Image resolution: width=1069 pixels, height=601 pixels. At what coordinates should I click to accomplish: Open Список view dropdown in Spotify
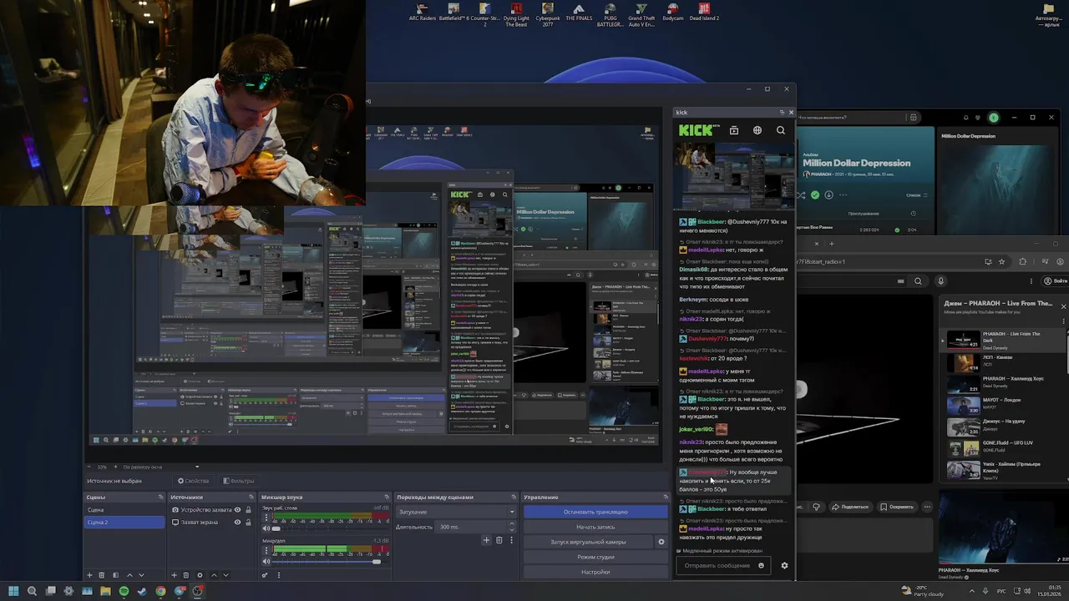918,195
